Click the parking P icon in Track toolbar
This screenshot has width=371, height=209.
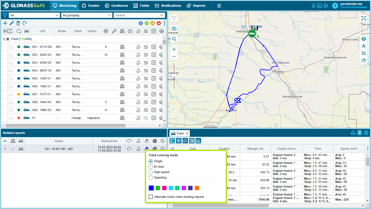tap(178, 141)
